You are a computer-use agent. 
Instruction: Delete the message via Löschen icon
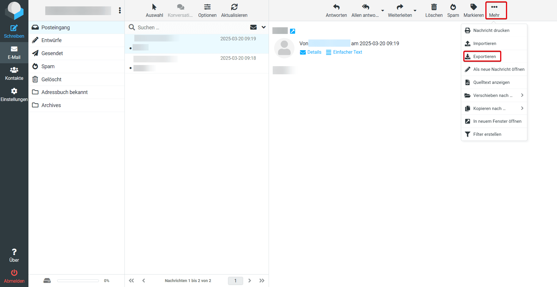(x=434, y=7)
